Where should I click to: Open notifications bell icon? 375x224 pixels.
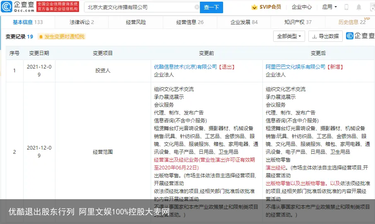click(359, 7)
